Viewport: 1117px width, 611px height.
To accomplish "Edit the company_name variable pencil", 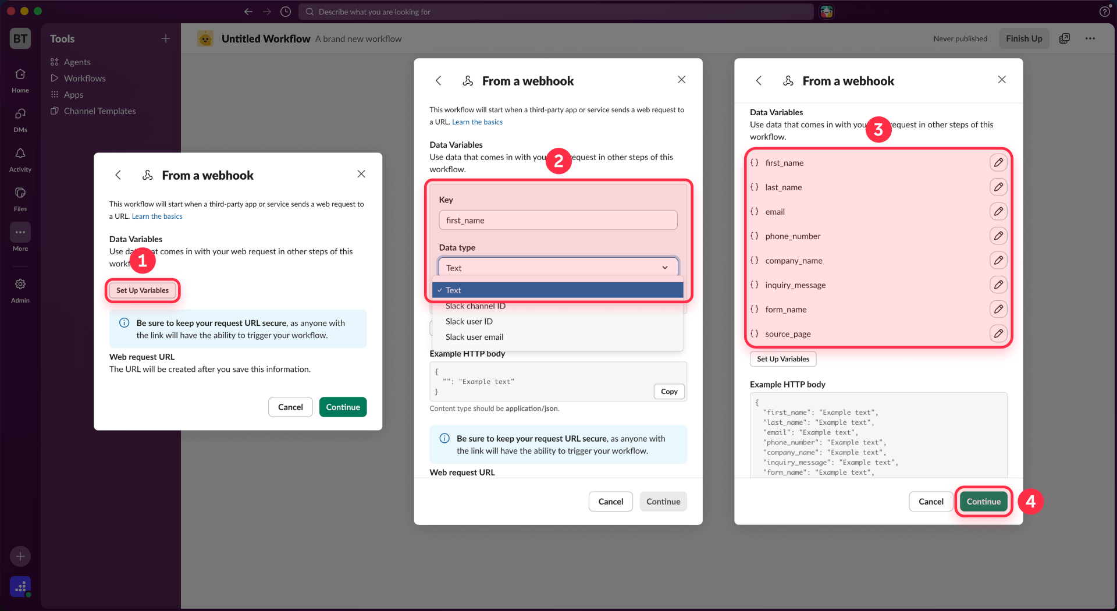I will coord(998,260).
